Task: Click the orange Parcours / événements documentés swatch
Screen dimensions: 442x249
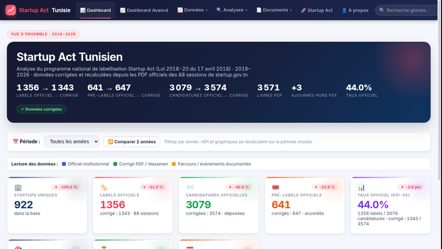Action: 174,164
